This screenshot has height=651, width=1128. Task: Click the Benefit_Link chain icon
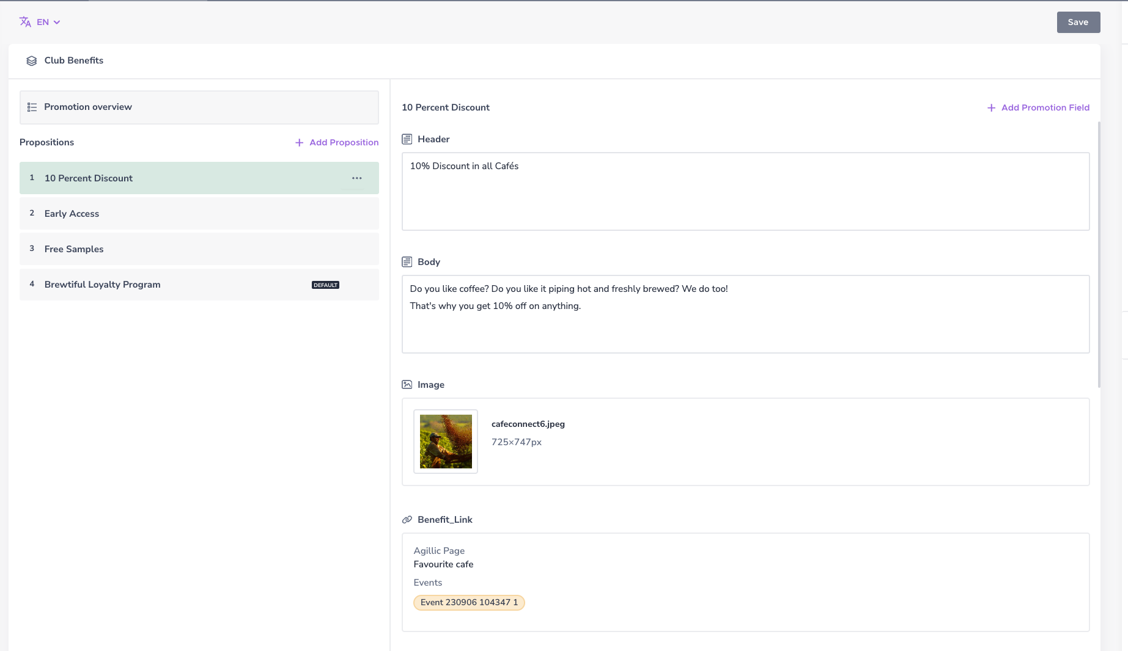407,520
